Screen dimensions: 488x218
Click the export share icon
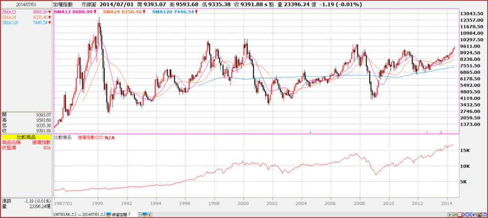click(x=485, y=215)
